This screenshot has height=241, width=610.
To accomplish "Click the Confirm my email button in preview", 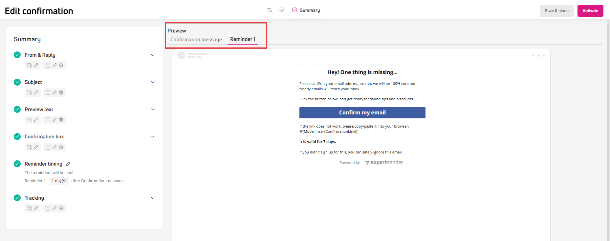I will (362, 112).
